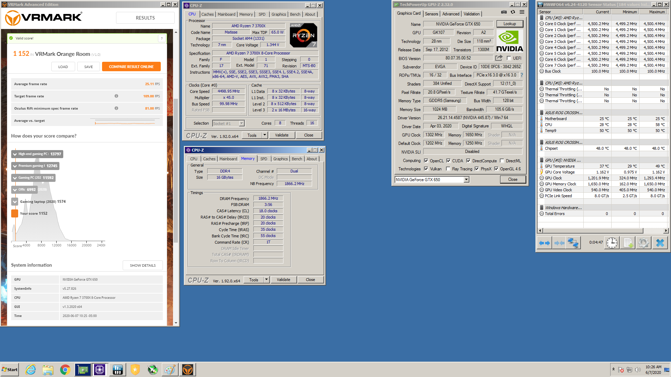
Task: Expand the High-end gaming PC comparison
Action: click(15, 154)
